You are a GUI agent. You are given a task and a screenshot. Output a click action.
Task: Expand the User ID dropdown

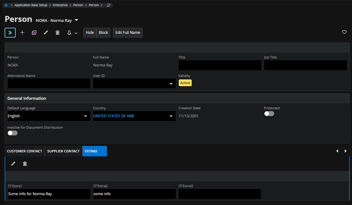pos(171,83)
